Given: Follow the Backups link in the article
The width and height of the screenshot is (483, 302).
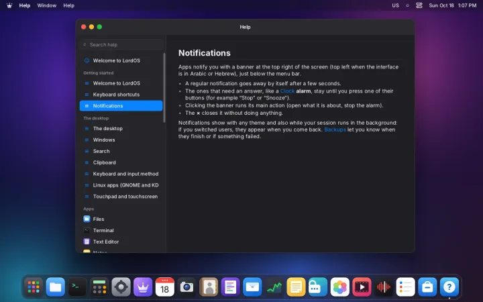Looking at the screenshot, I should pos(335,130).
